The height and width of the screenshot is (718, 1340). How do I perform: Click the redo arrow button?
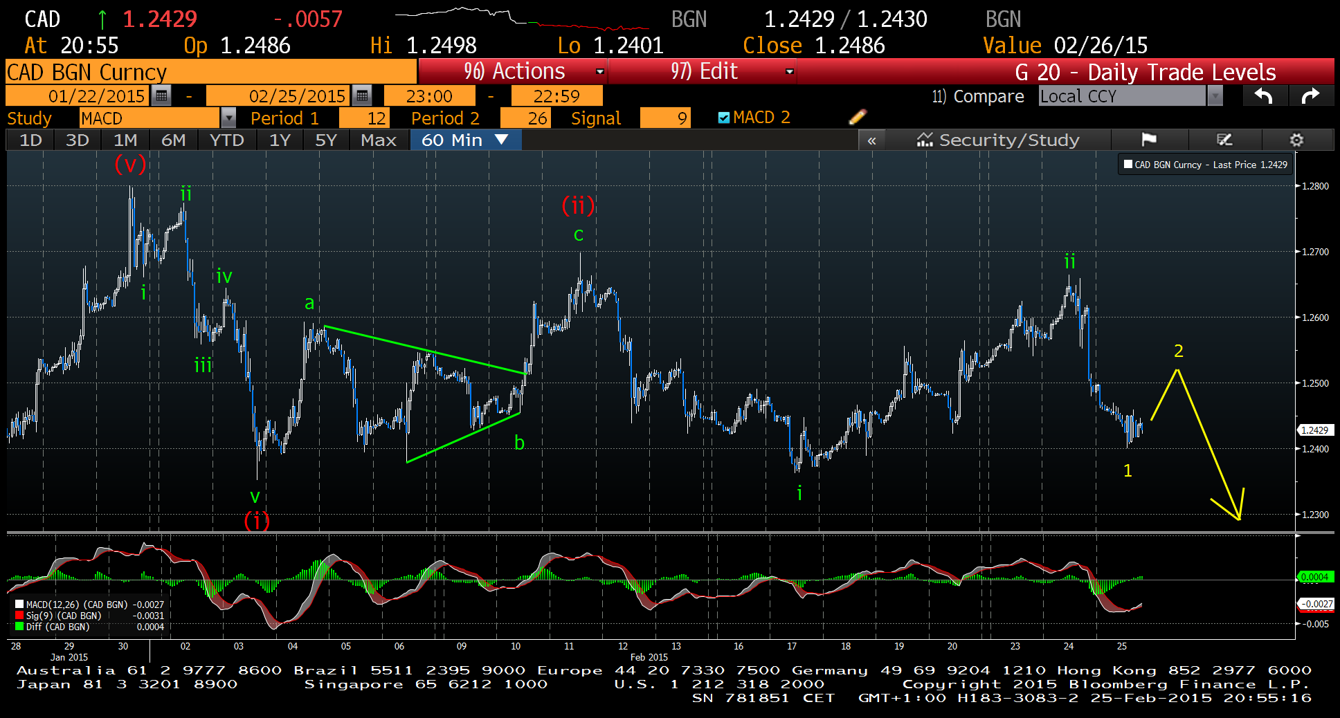pyautogui.click(x=1310, y=96)
